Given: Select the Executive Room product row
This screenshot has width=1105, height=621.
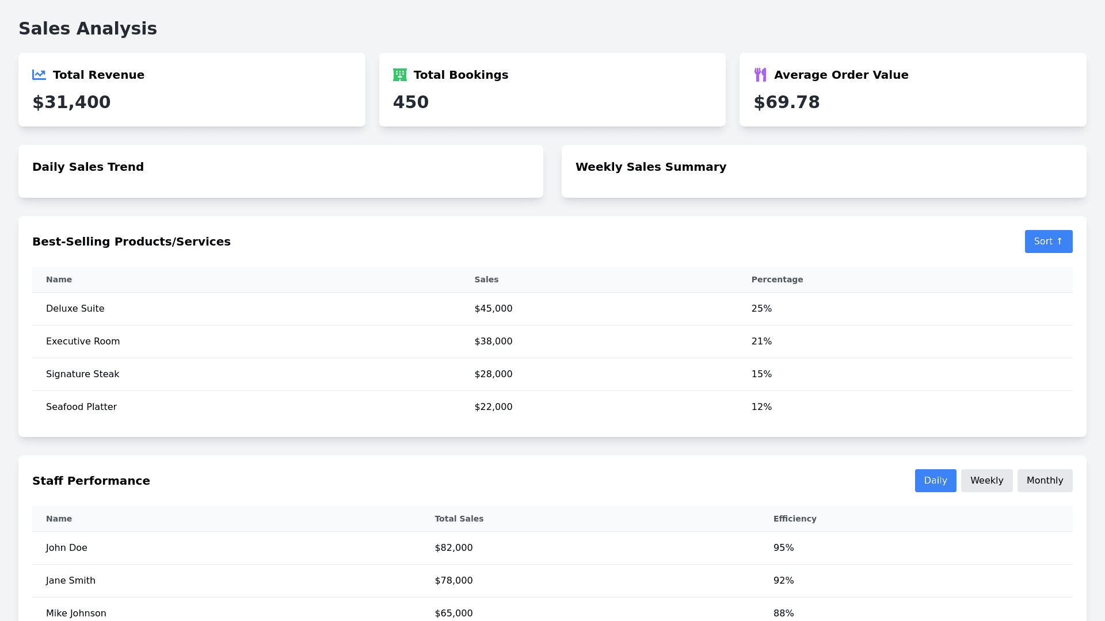Looking at the screenshot, I should click(83, 342).
